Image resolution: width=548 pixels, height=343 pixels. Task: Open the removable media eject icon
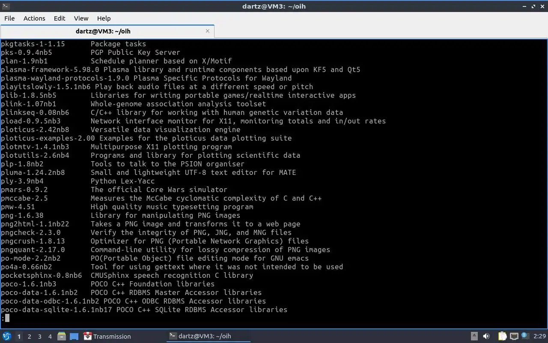pos(474,336)
